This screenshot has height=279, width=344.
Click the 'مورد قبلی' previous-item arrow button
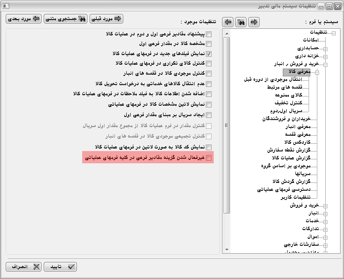pos(106,19)
